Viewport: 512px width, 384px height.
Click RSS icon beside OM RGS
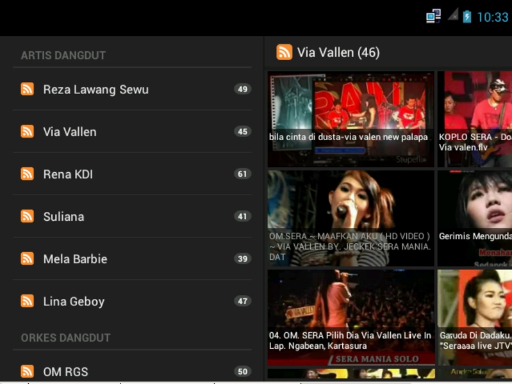(x=27, y=371)
